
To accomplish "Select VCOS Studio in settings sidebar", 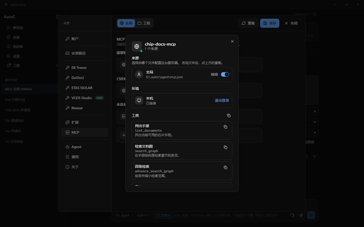I will [x=85, y=98].
